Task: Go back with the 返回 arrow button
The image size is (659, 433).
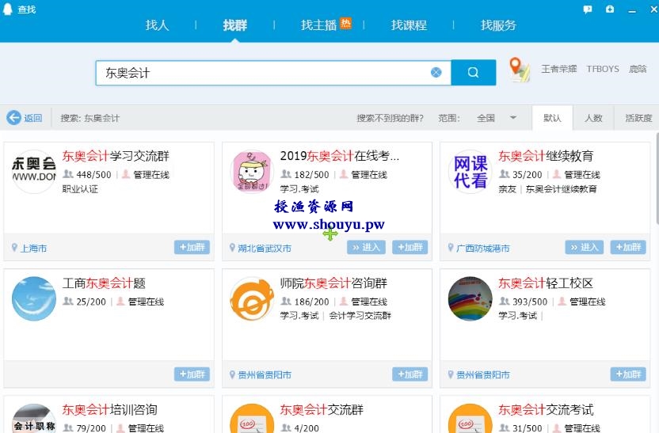Action: coord(25,118)
